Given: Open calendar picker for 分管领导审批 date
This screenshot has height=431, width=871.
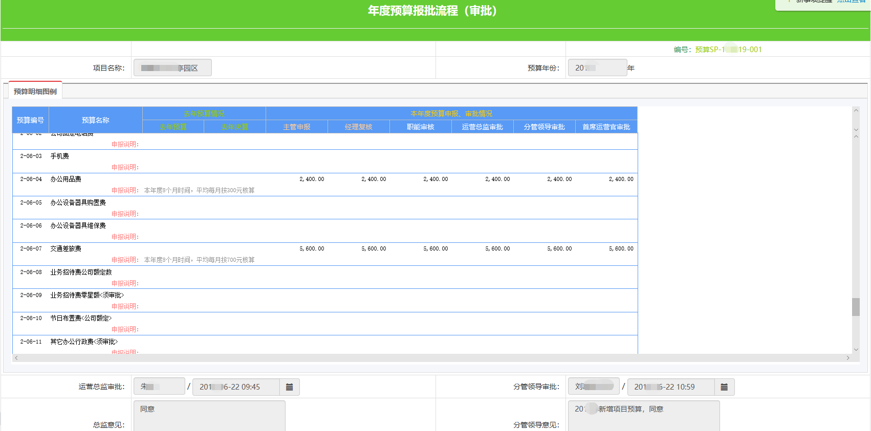Looking at the screenshot, I should point(724,387).
